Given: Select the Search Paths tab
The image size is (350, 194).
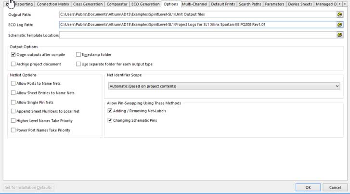Looking at the screenshot, I should (250, 4).
